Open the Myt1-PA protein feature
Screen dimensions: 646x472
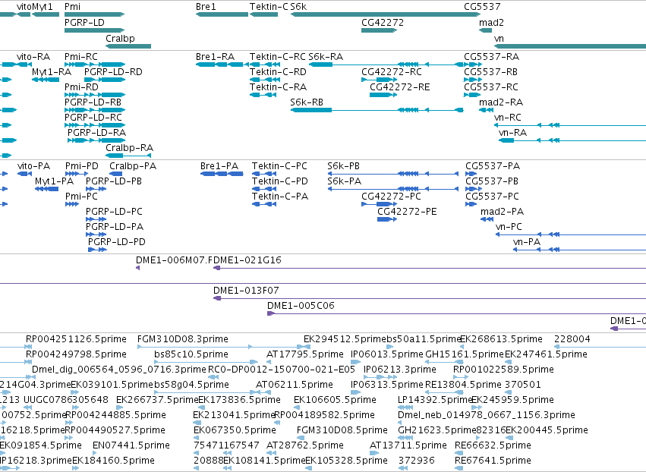tap(46, 189)
